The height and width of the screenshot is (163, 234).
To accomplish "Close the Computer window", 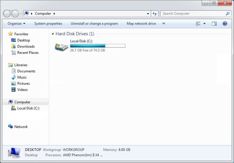I will click(225, 3).
